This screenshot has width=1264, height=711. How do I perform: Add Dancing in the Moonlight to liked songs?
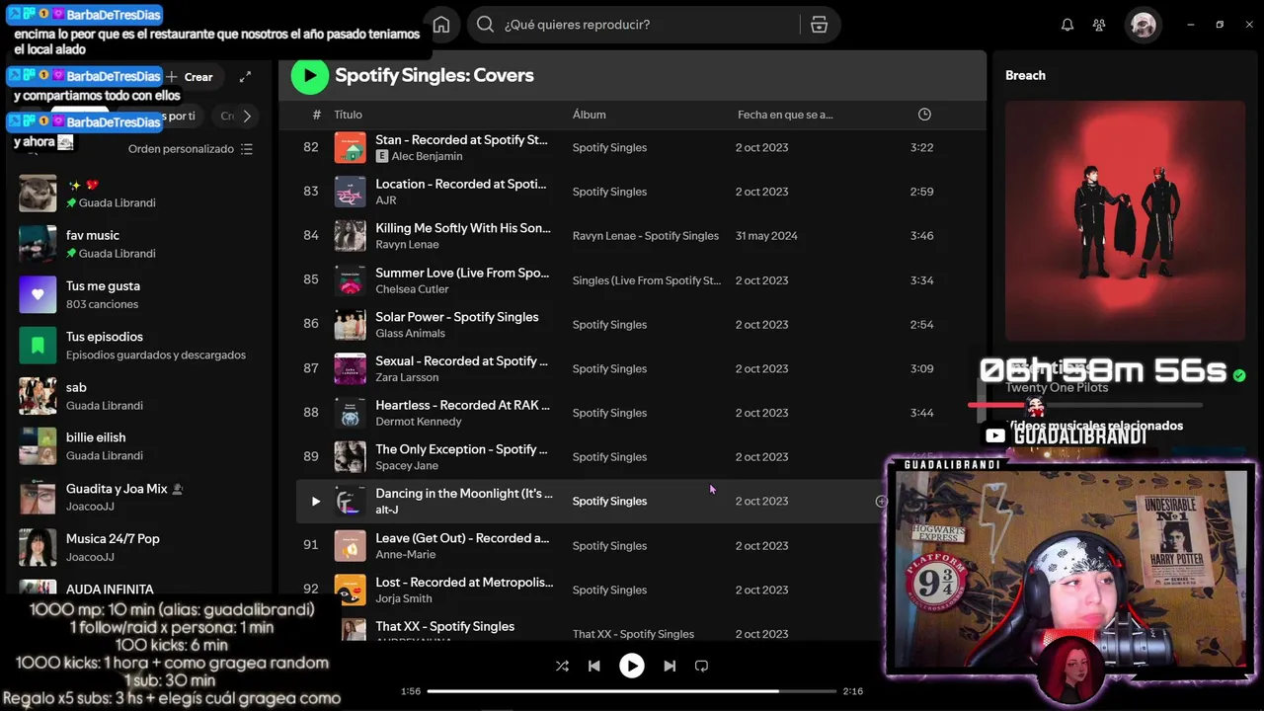(x=881, y=502)
